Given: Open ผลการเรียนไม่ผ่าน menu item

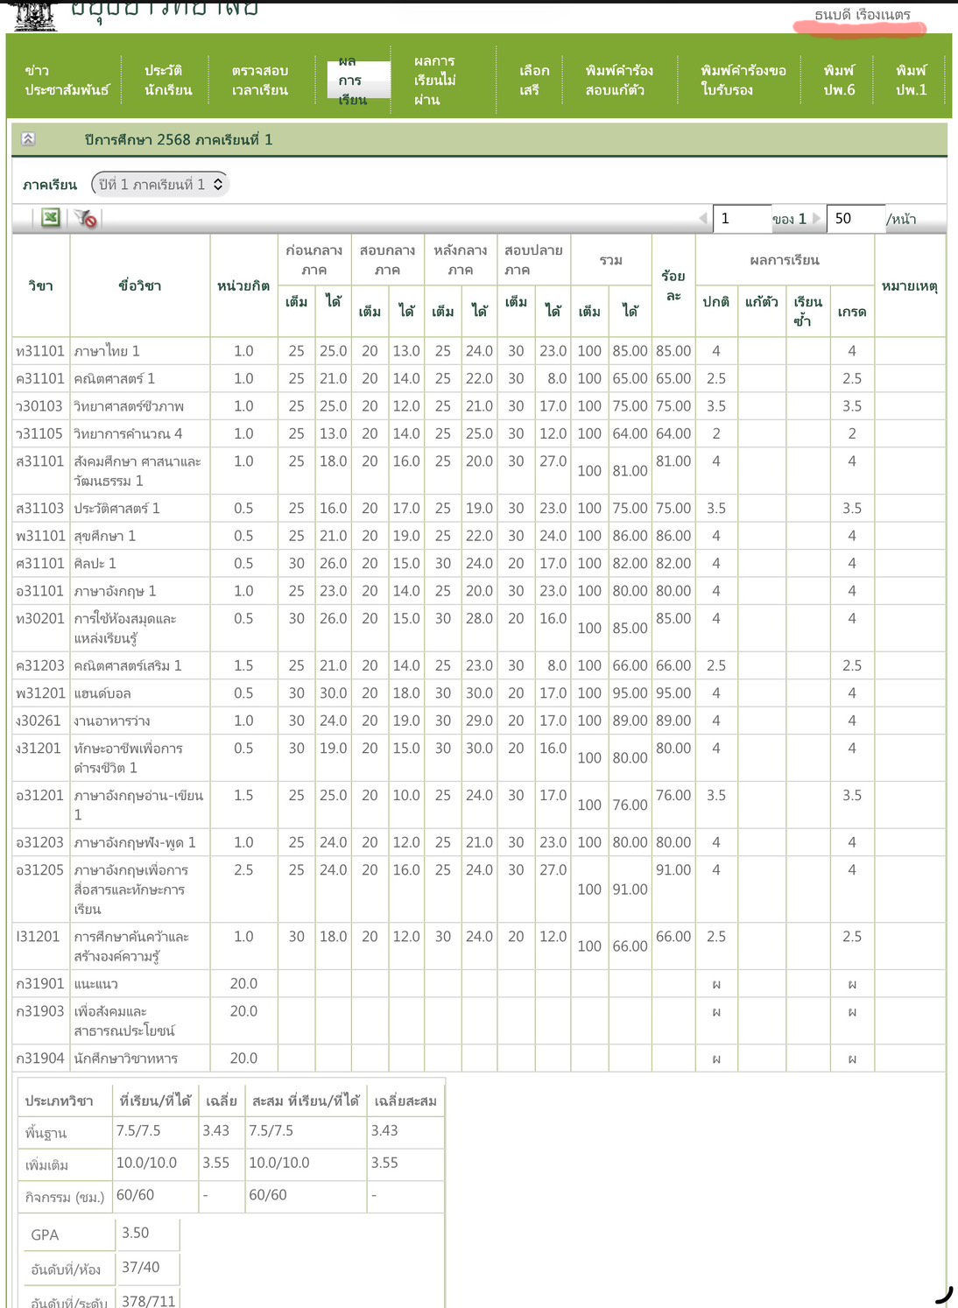Looking at the screenshot, I should pos(435,81).
